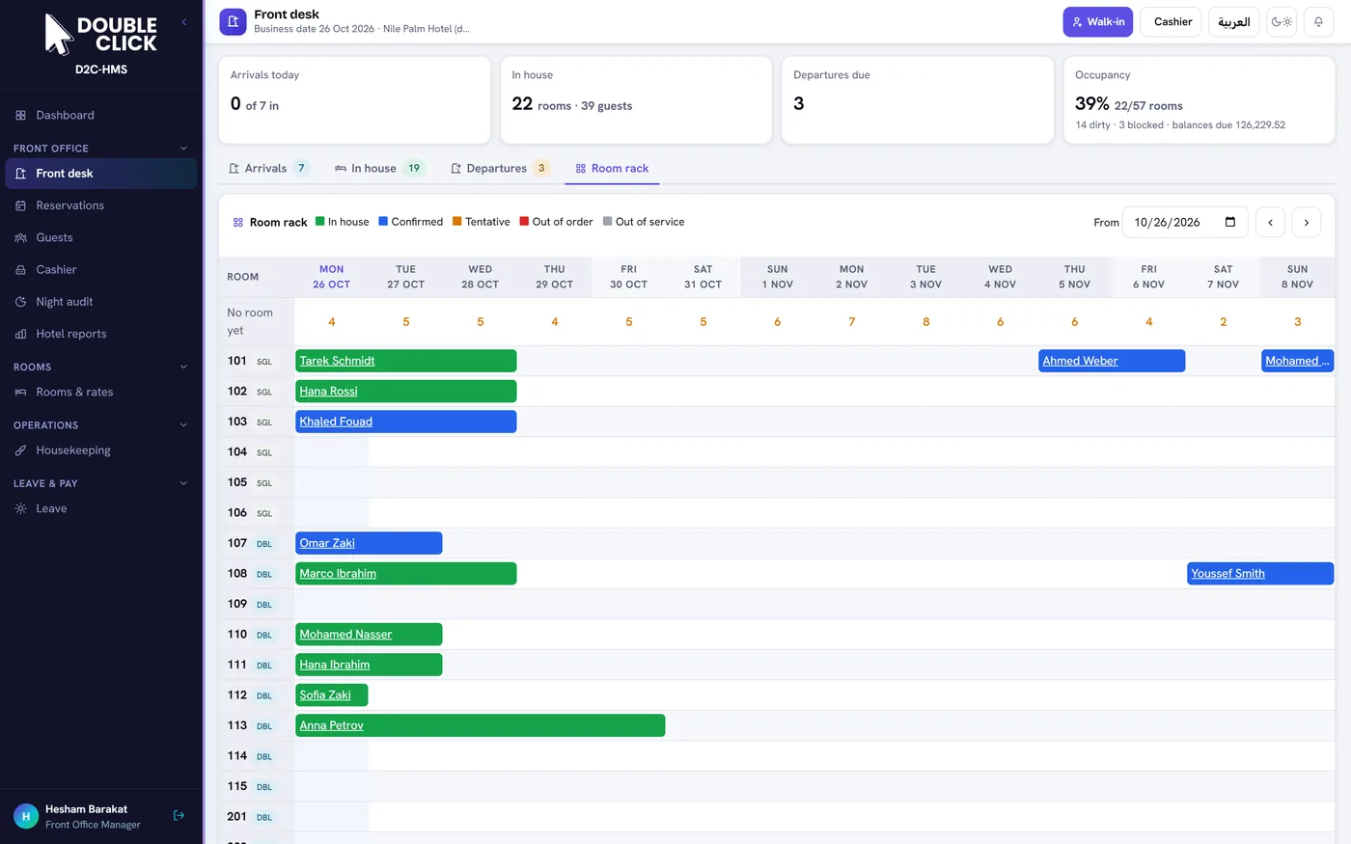
Task: Click the Front desk header icon
Action: tap(233, 21)
